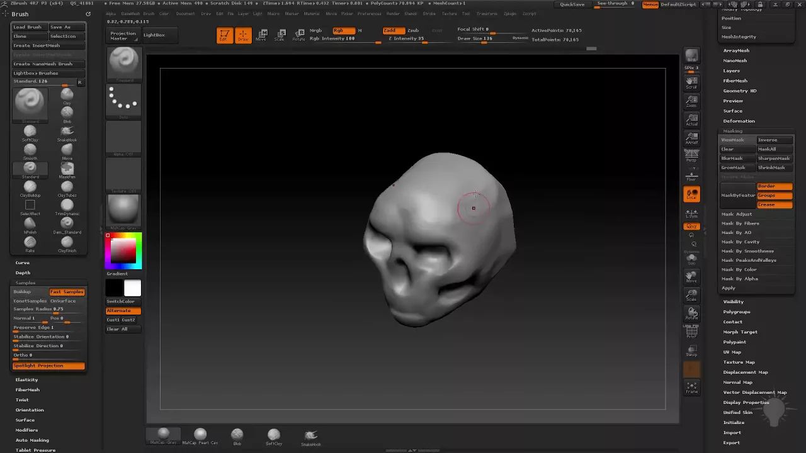
Task: Click the Actual size icon
Action: [x=691, y=120]
